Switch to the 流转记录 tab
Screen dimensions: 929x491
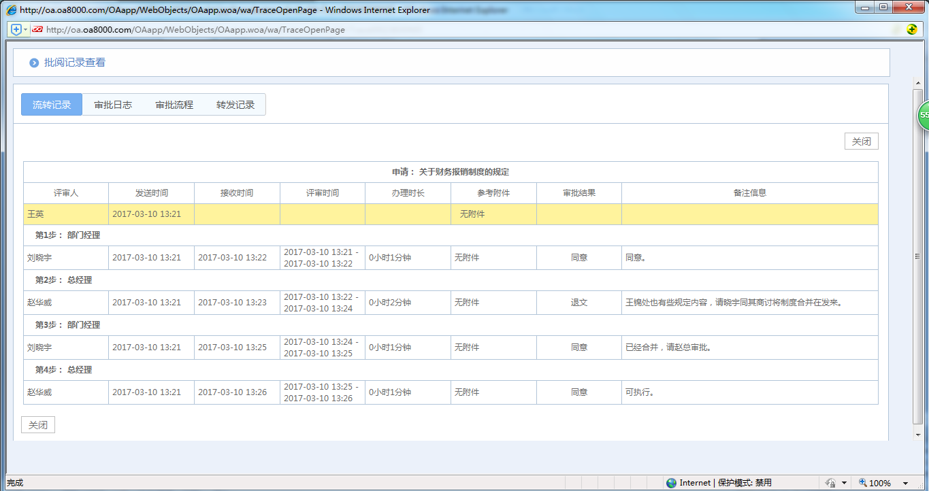click(x=52, y=105)
